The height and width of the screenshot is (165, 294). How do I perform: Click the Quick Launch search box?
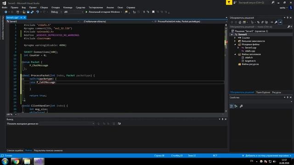point(254,3)
